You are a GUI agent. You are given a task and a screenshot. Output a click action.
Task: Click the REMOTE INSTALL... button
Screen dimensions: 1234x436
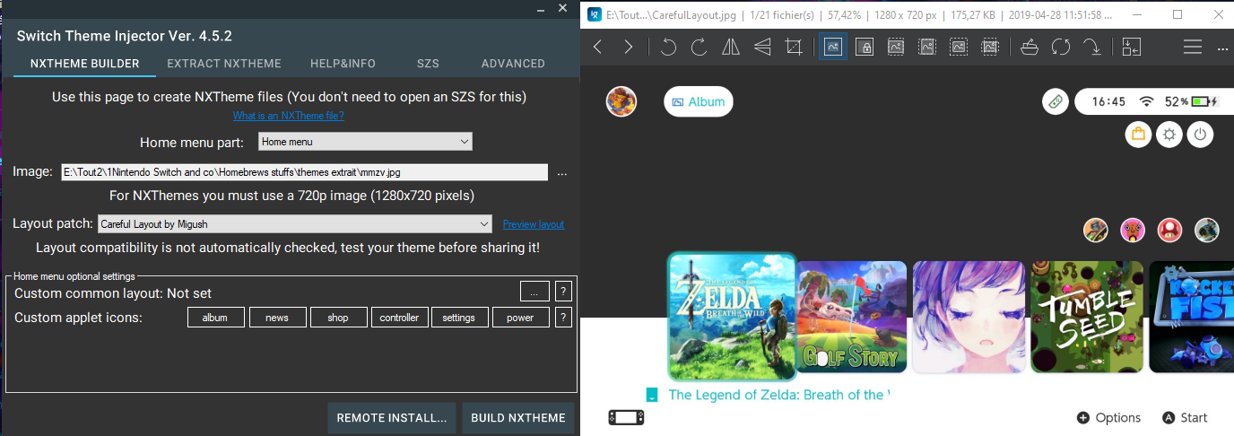click(x=392, y=418)
